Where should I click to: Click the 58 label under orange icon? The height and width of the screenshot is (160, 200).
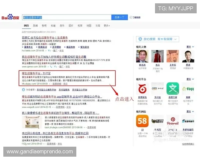point(142,130)
